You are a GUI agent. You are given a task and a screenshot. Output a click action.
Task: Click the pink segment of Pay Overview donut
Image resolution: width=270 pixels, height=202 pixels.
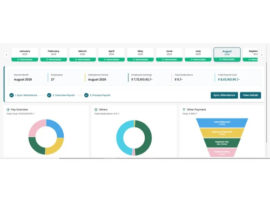36,127
